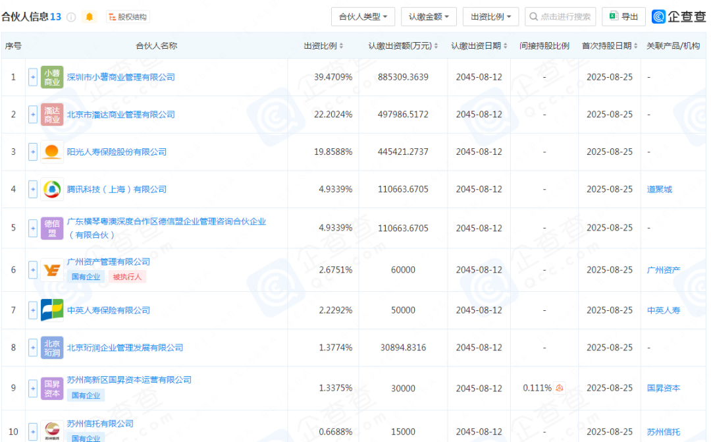Expand the row for 苏州高新区国昇资本运营有限公司
711x442 pixels.
pos(33,389)
